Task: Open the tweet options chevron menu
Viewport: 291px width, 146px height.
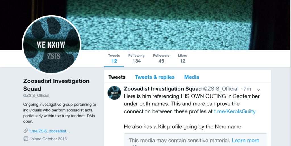Action: click(x=258, y=90)
